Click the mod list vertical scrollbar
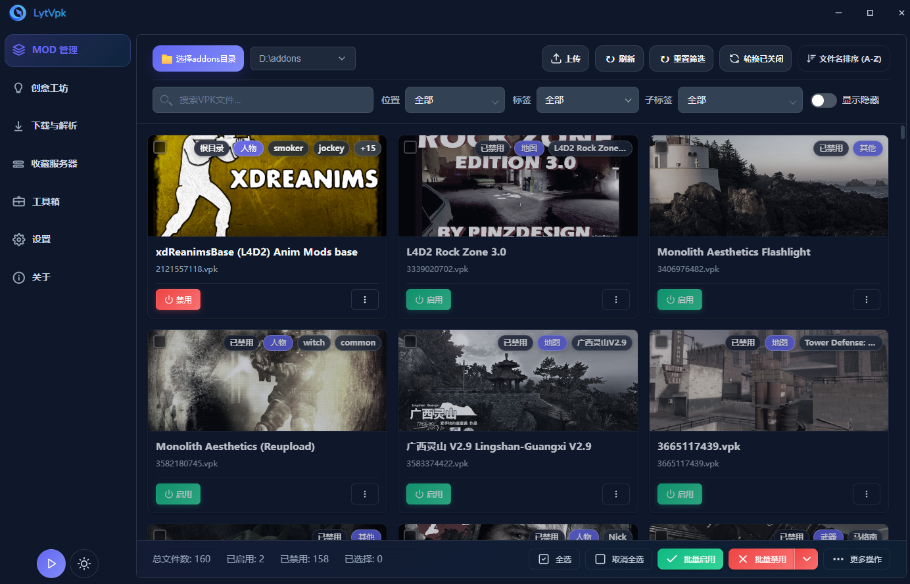 coord(903,132)
